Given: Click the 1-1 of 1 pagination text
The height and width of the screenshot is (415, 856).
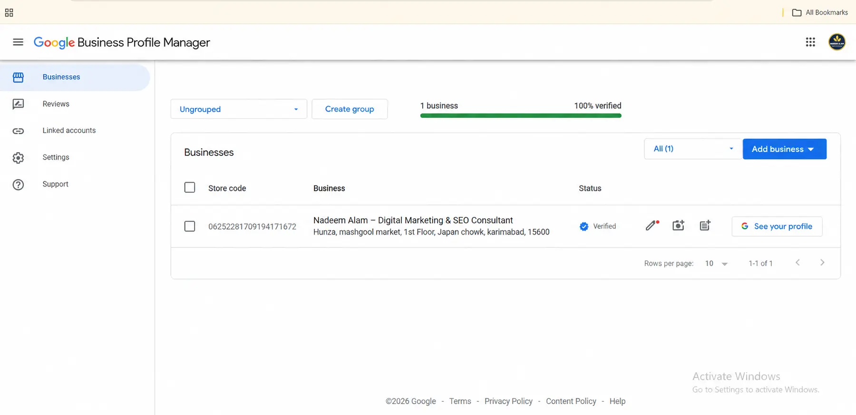Looking at the screenshot, I should (x=760, y=264).
